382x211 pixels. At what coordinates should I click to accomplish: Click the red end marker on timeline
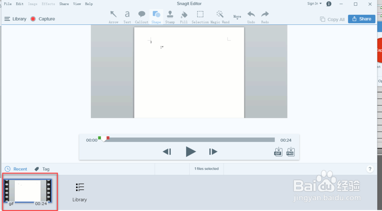(108, 138)
